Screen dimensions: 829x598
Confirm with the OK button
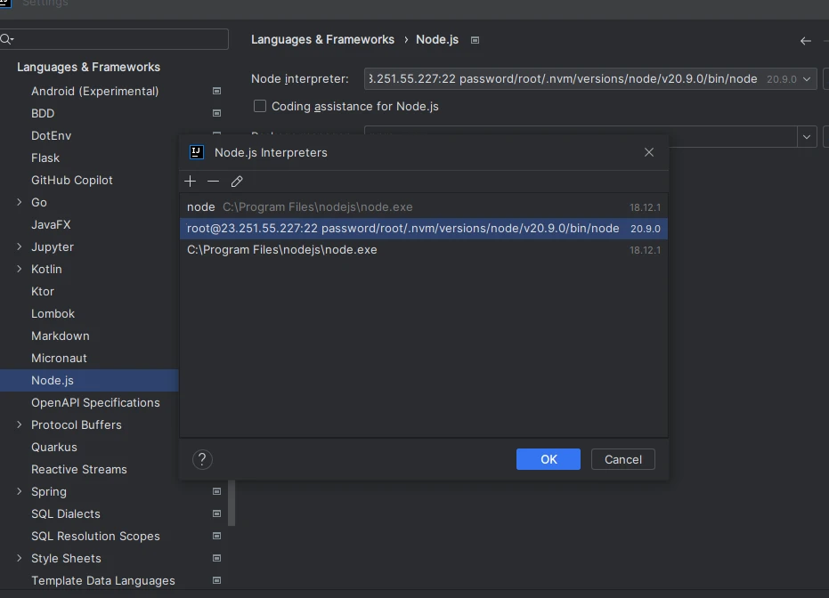pos(549,459)
